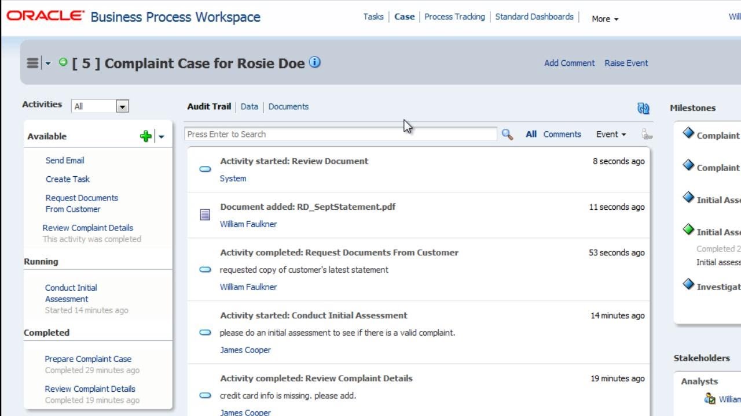741x416 pixels.
Task: Click the Create Task activity
Action: (68, 179)
